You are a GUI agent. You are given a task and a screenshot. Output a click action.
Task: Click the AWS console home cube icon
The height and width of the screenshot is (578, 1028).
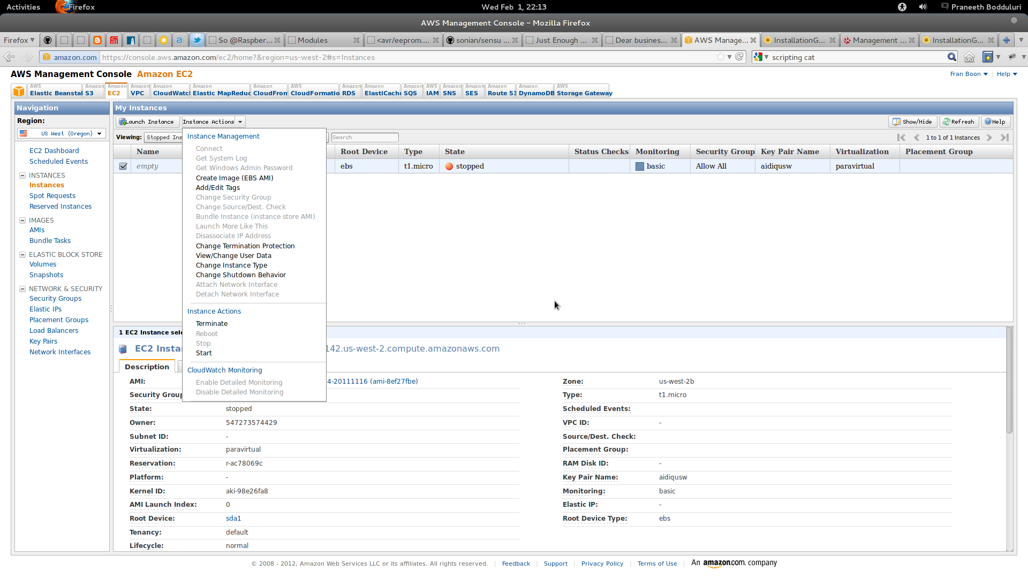coord(19,91)
